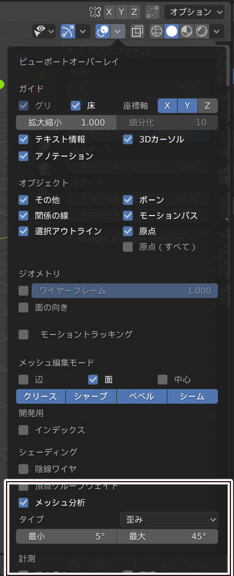Toggle the X-ray view icon
Screen dimensions: 234x576
click(138, 32)
